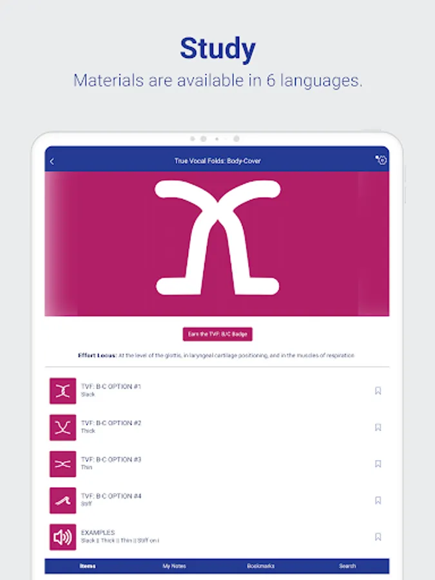The height and width of the screenshot is (580, 435).
Task: Toggle the bookmark on OPTION #3
Action: (x=377, y=463)
